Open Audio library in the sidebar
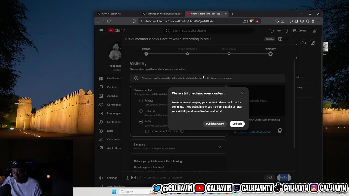The height and width of the screenshot is (196, 349). coord(110,148)
